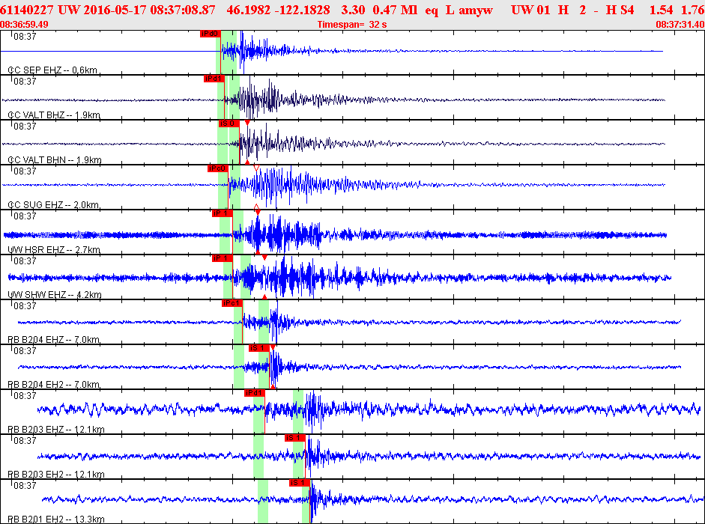Click the iPc1 pick flag on B204 EHZ
Viewport: 705px width, 524px height.
pyautogui.click(x=232, y=303)
